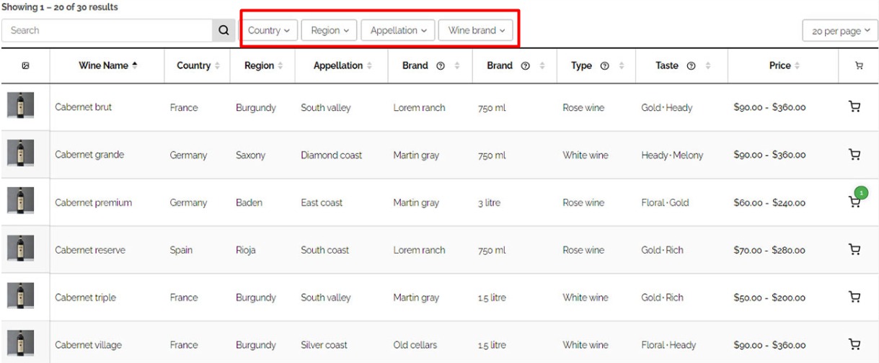Expand the Wine brand filter dropdown
879x363 pixels.
point(476,31)
